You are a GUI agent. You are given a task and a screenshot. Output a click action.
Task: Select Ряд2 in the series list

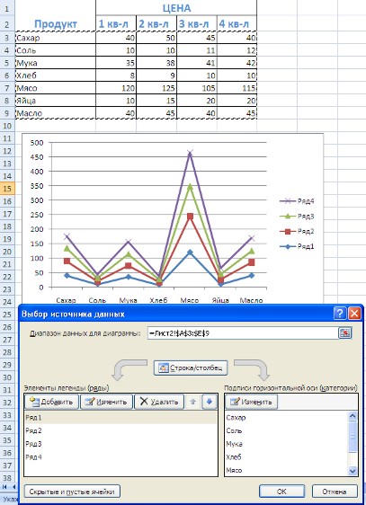121,430
